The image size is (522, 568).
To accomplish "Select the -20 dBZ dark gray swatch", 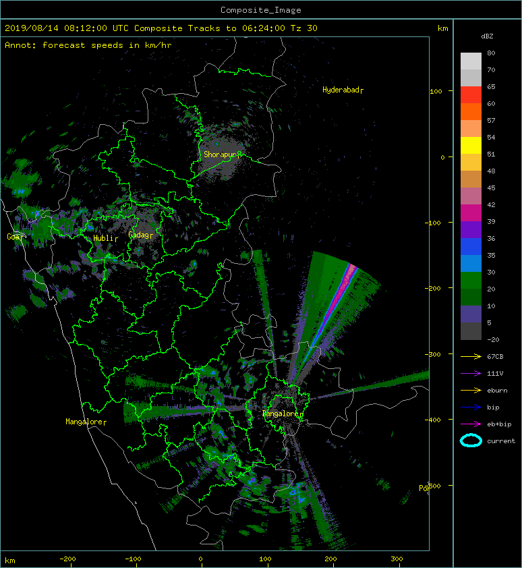I will (471, 331).
